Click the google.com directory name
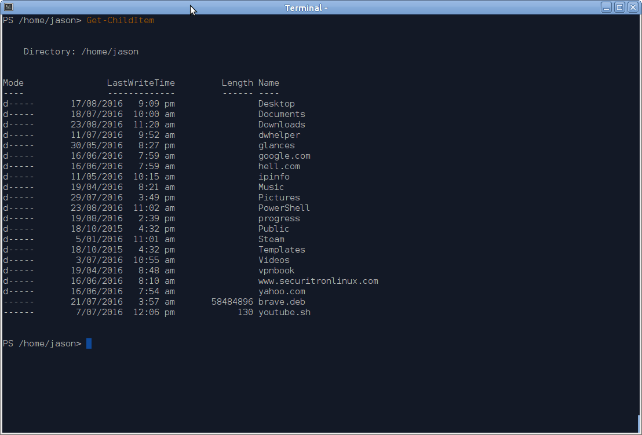The height and width of the screenshot is (435, 642). 284,155
